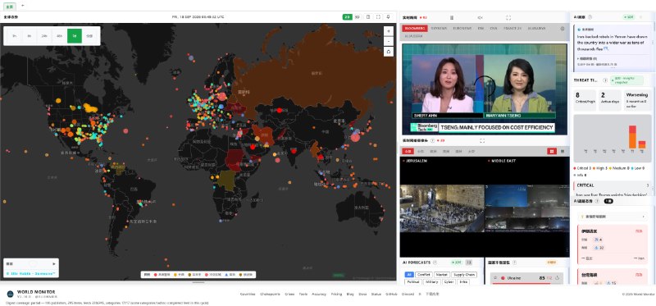Expand the webcam panel to fullscreen

[482, 140]
